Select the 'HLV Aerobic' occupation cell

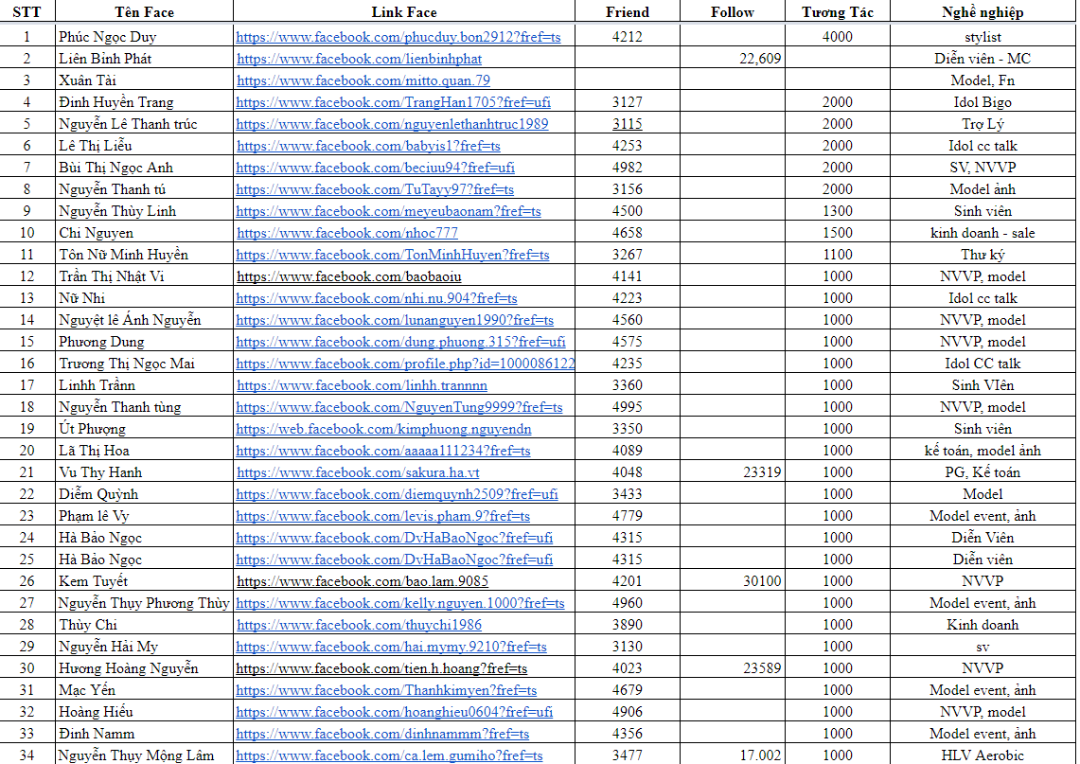coord(983,755)
